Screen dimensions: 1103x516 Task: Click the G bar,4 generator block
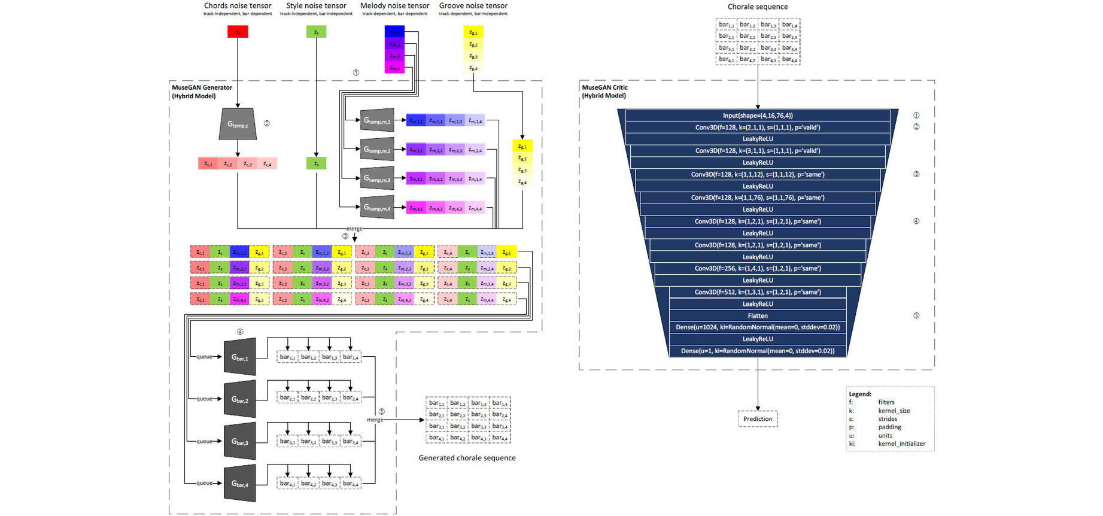(240, 483)
